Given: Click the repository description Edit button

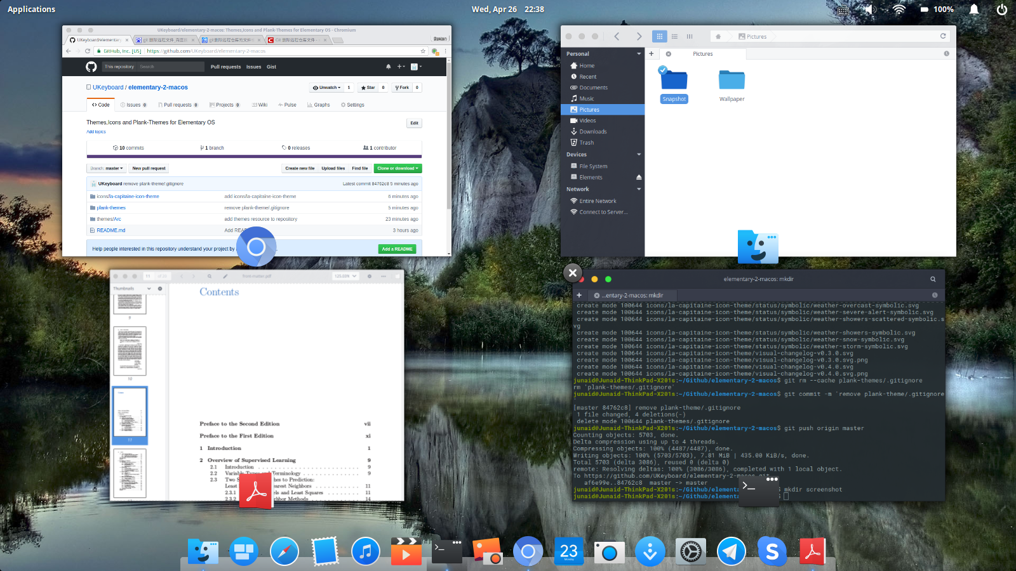Looking at the screenshot, I should 414,123.
